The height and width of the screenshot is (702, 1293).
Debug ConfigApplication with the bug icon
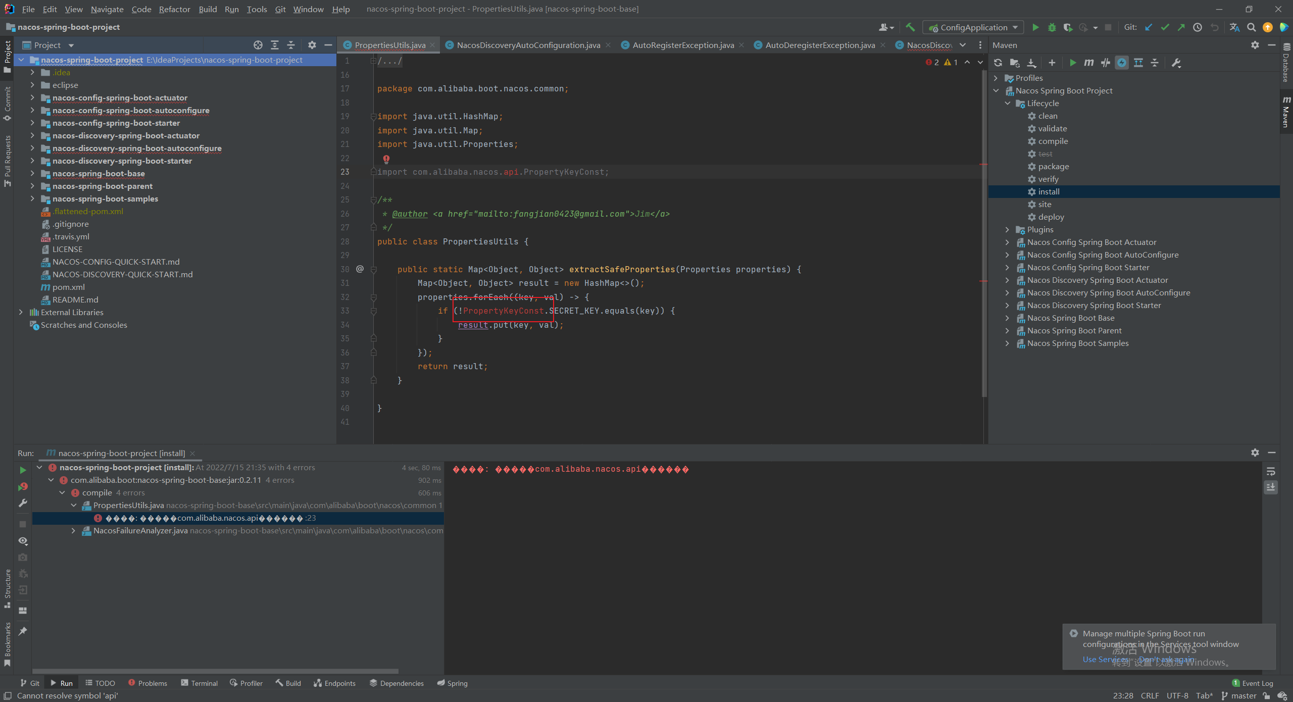point(1052,27)
